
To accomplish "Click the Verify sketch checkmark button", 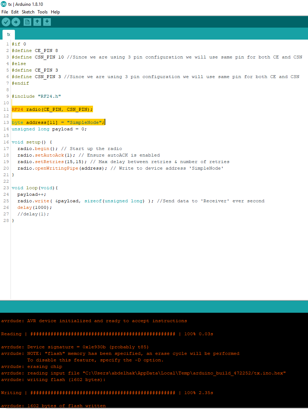I will click(6, 22).
